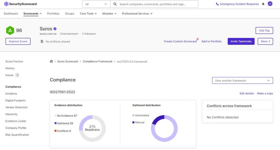Expand the Core Tools menu
Image resolution: width=280 pixels, height=150 pixels.
pos(88,14)
